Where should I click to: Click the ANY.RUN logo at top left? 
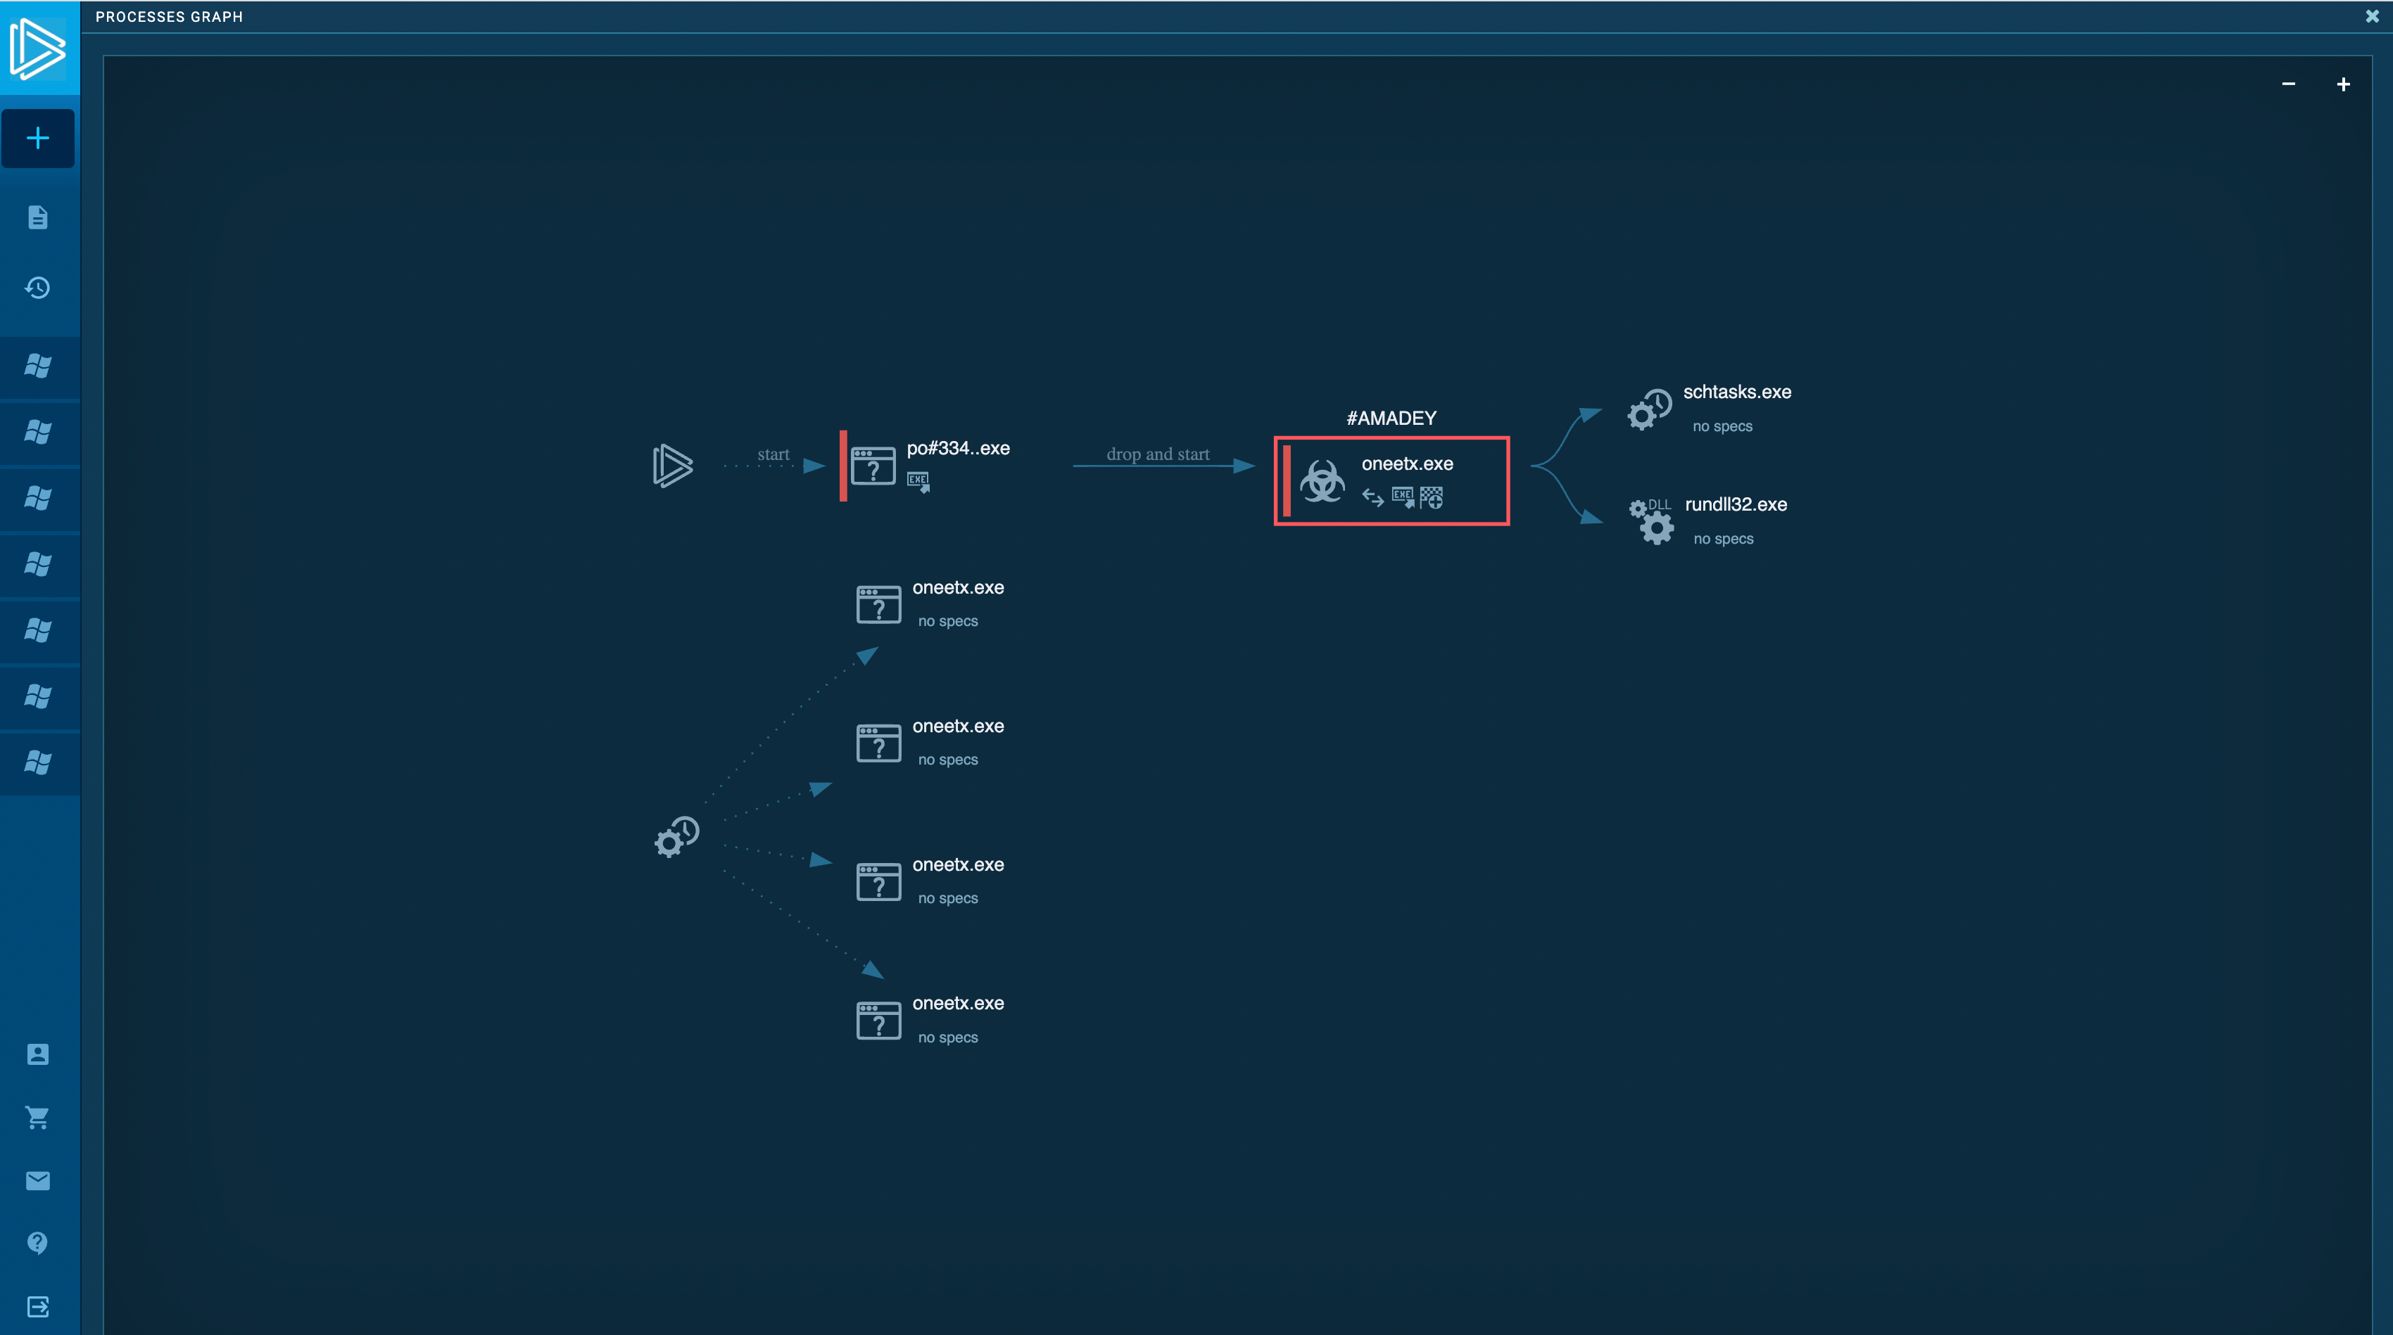38,49
